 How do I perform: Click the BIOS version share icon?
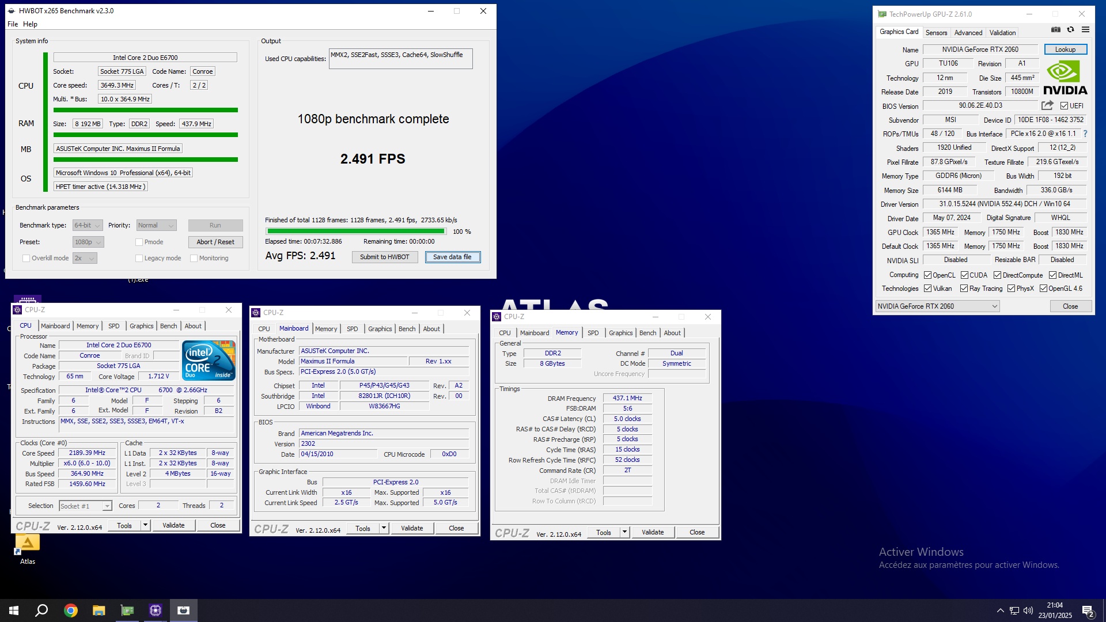point(1047,105)
